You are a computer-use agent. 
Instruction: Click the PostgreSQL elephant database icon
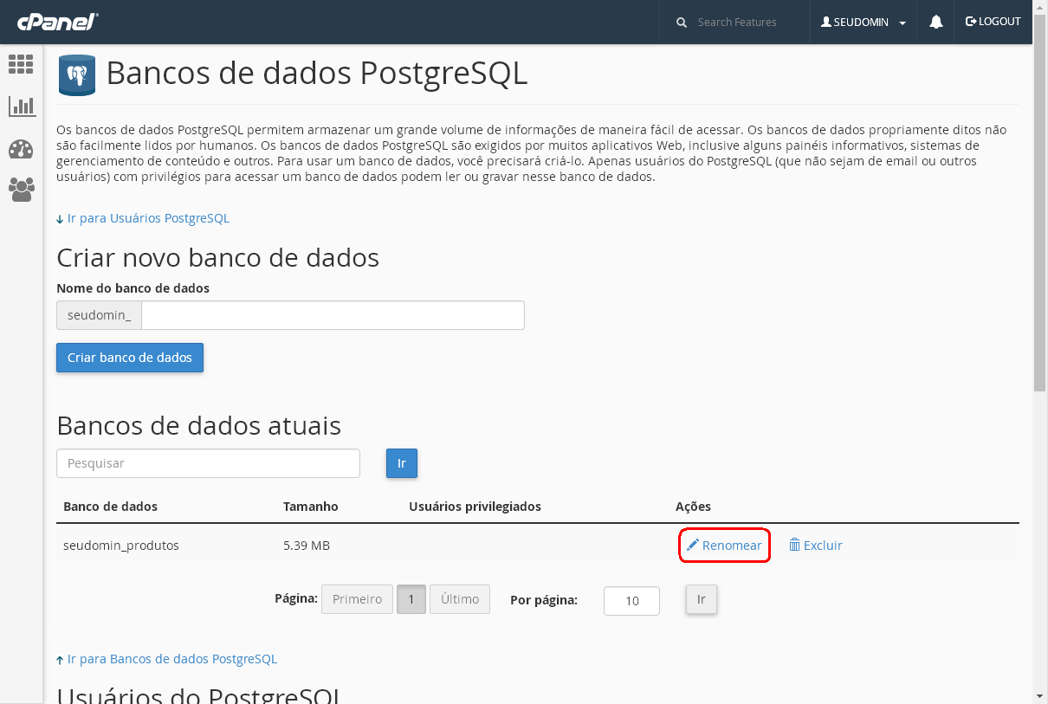click(x=77, y=75)
